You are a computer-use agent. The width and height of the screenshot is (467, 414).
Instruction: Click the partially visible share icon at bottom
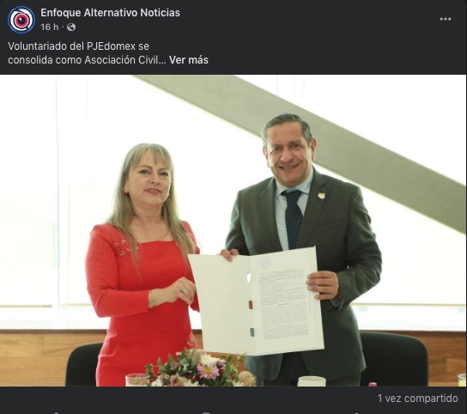click(x=357, y=413)
